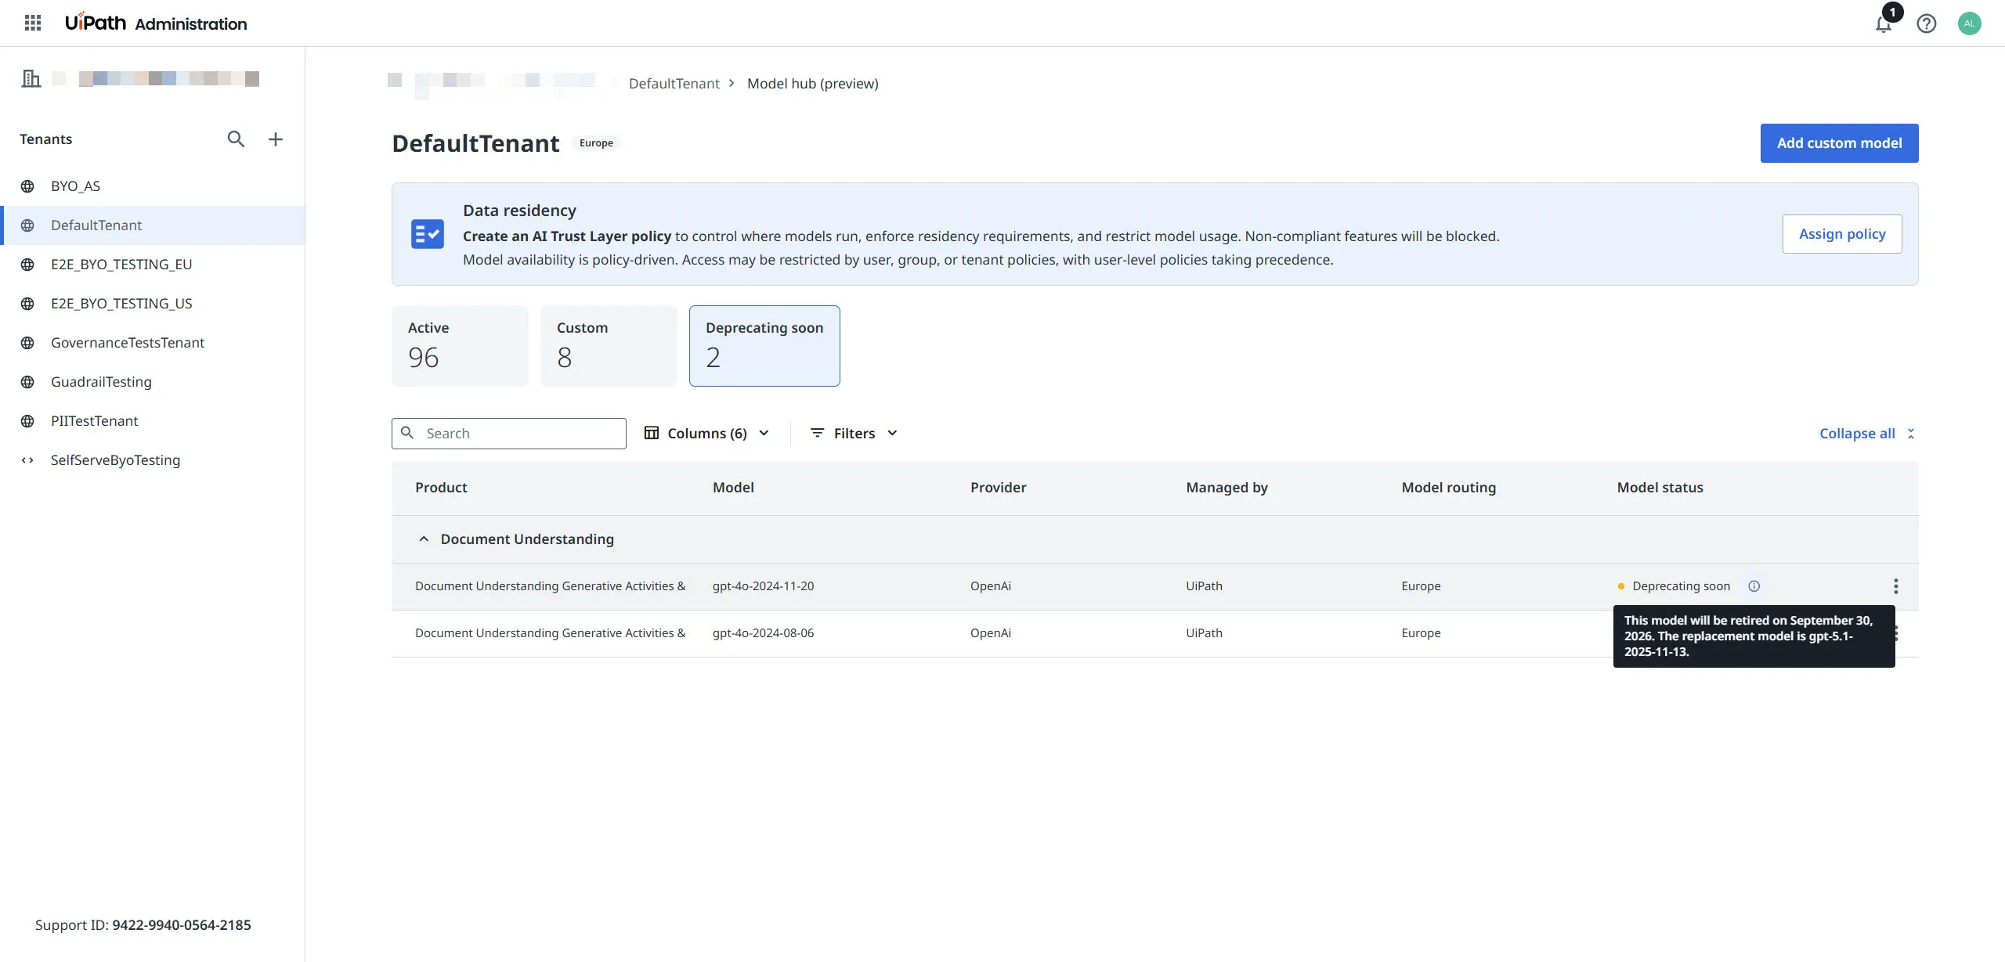Click the Administration title in the header

click(x=190, y=24)
